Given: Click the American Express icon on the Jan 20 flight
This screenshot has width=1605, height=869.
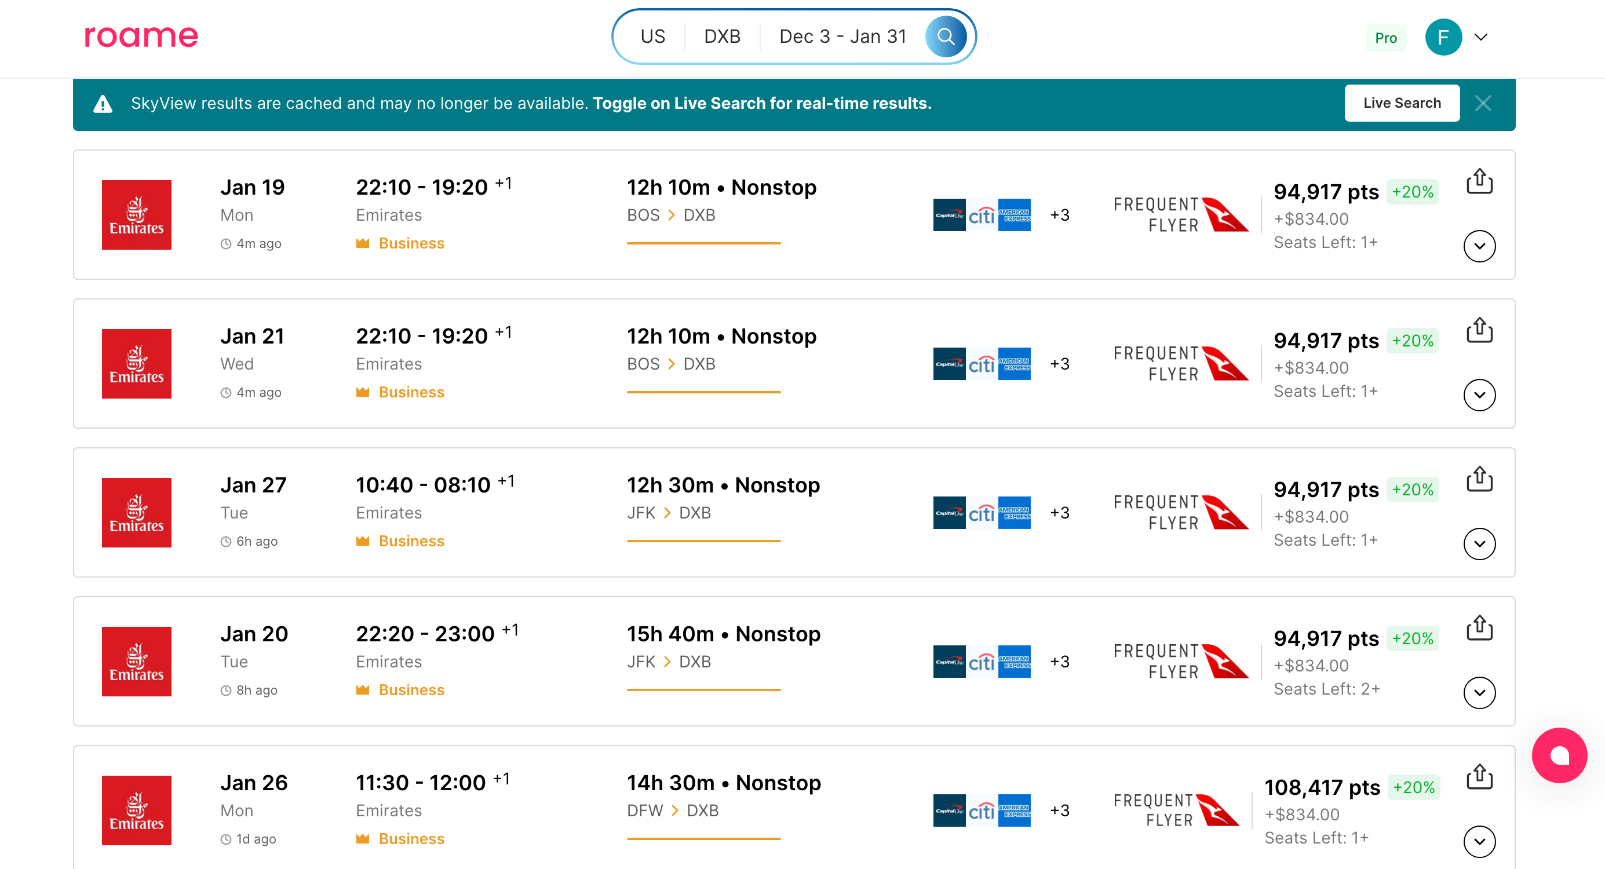Looking at the screenshot, I should pos(1015,661).
